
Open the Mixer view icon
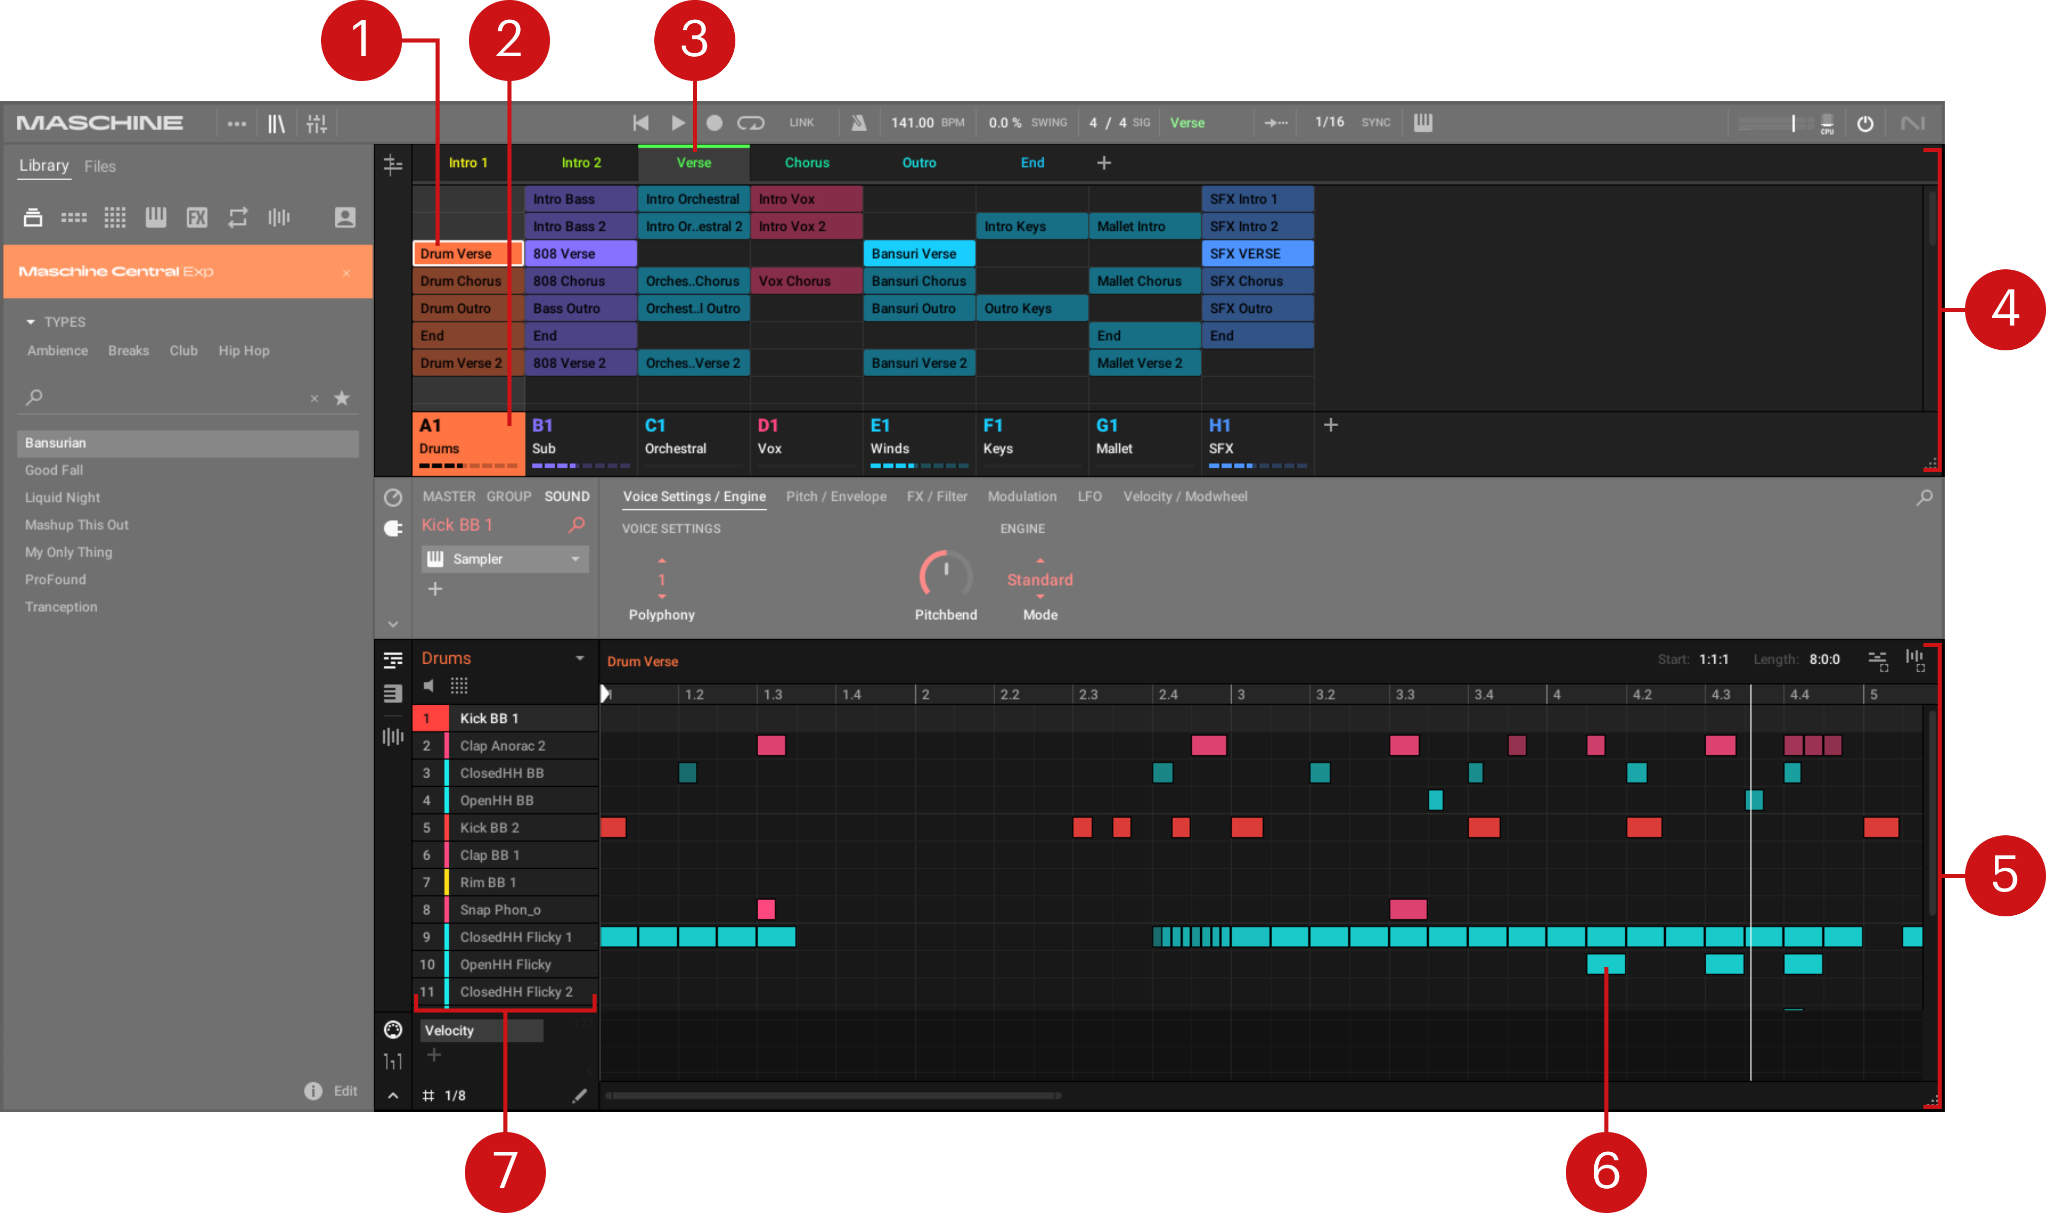point(317,124)
